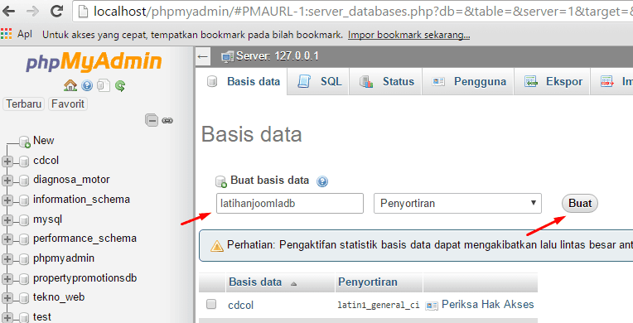Select New in the database tree

[44, 141]
